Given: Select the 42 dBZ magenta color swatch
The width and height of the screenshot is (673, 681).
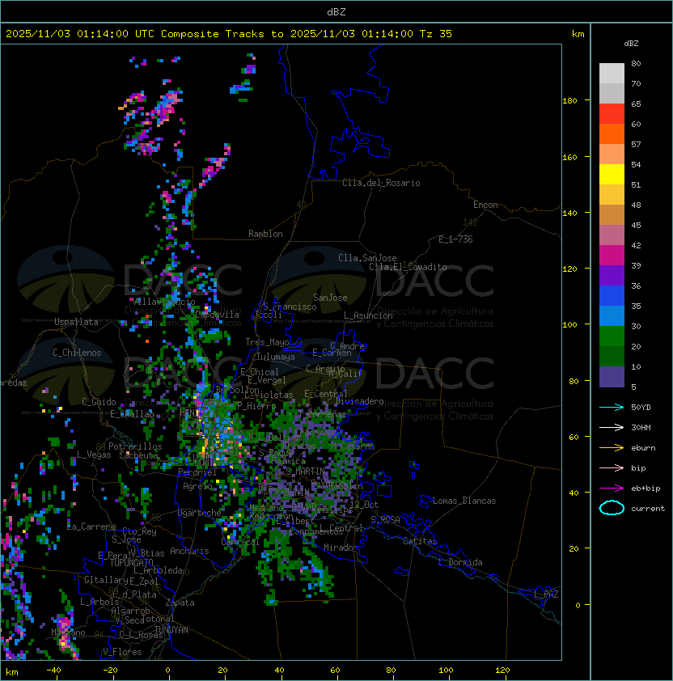Looking at the screenshot, I should point(612,256).
